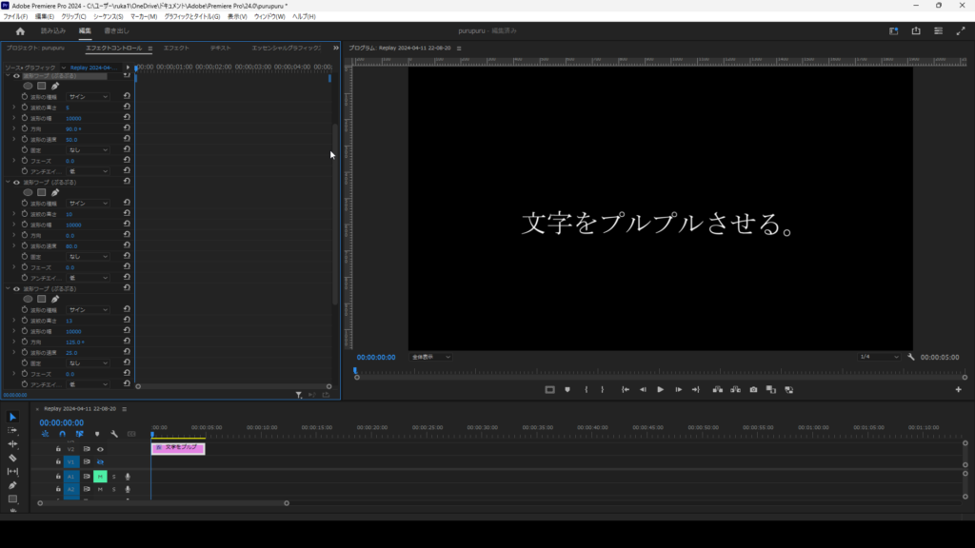This screenshot has width=975, height=548.
Task: Open the program monitor wrench settings
Action: 911,357
